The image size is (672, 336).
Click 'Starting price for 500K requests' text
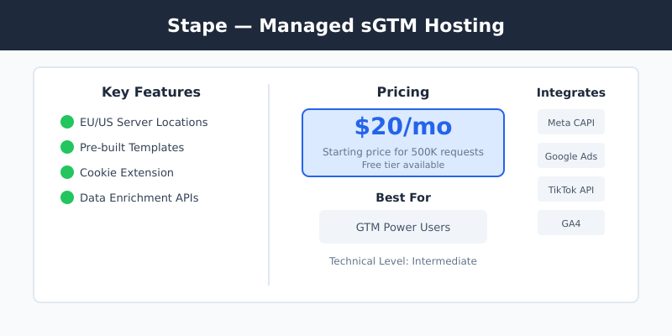pyautogui.click(x=403, y=152)
